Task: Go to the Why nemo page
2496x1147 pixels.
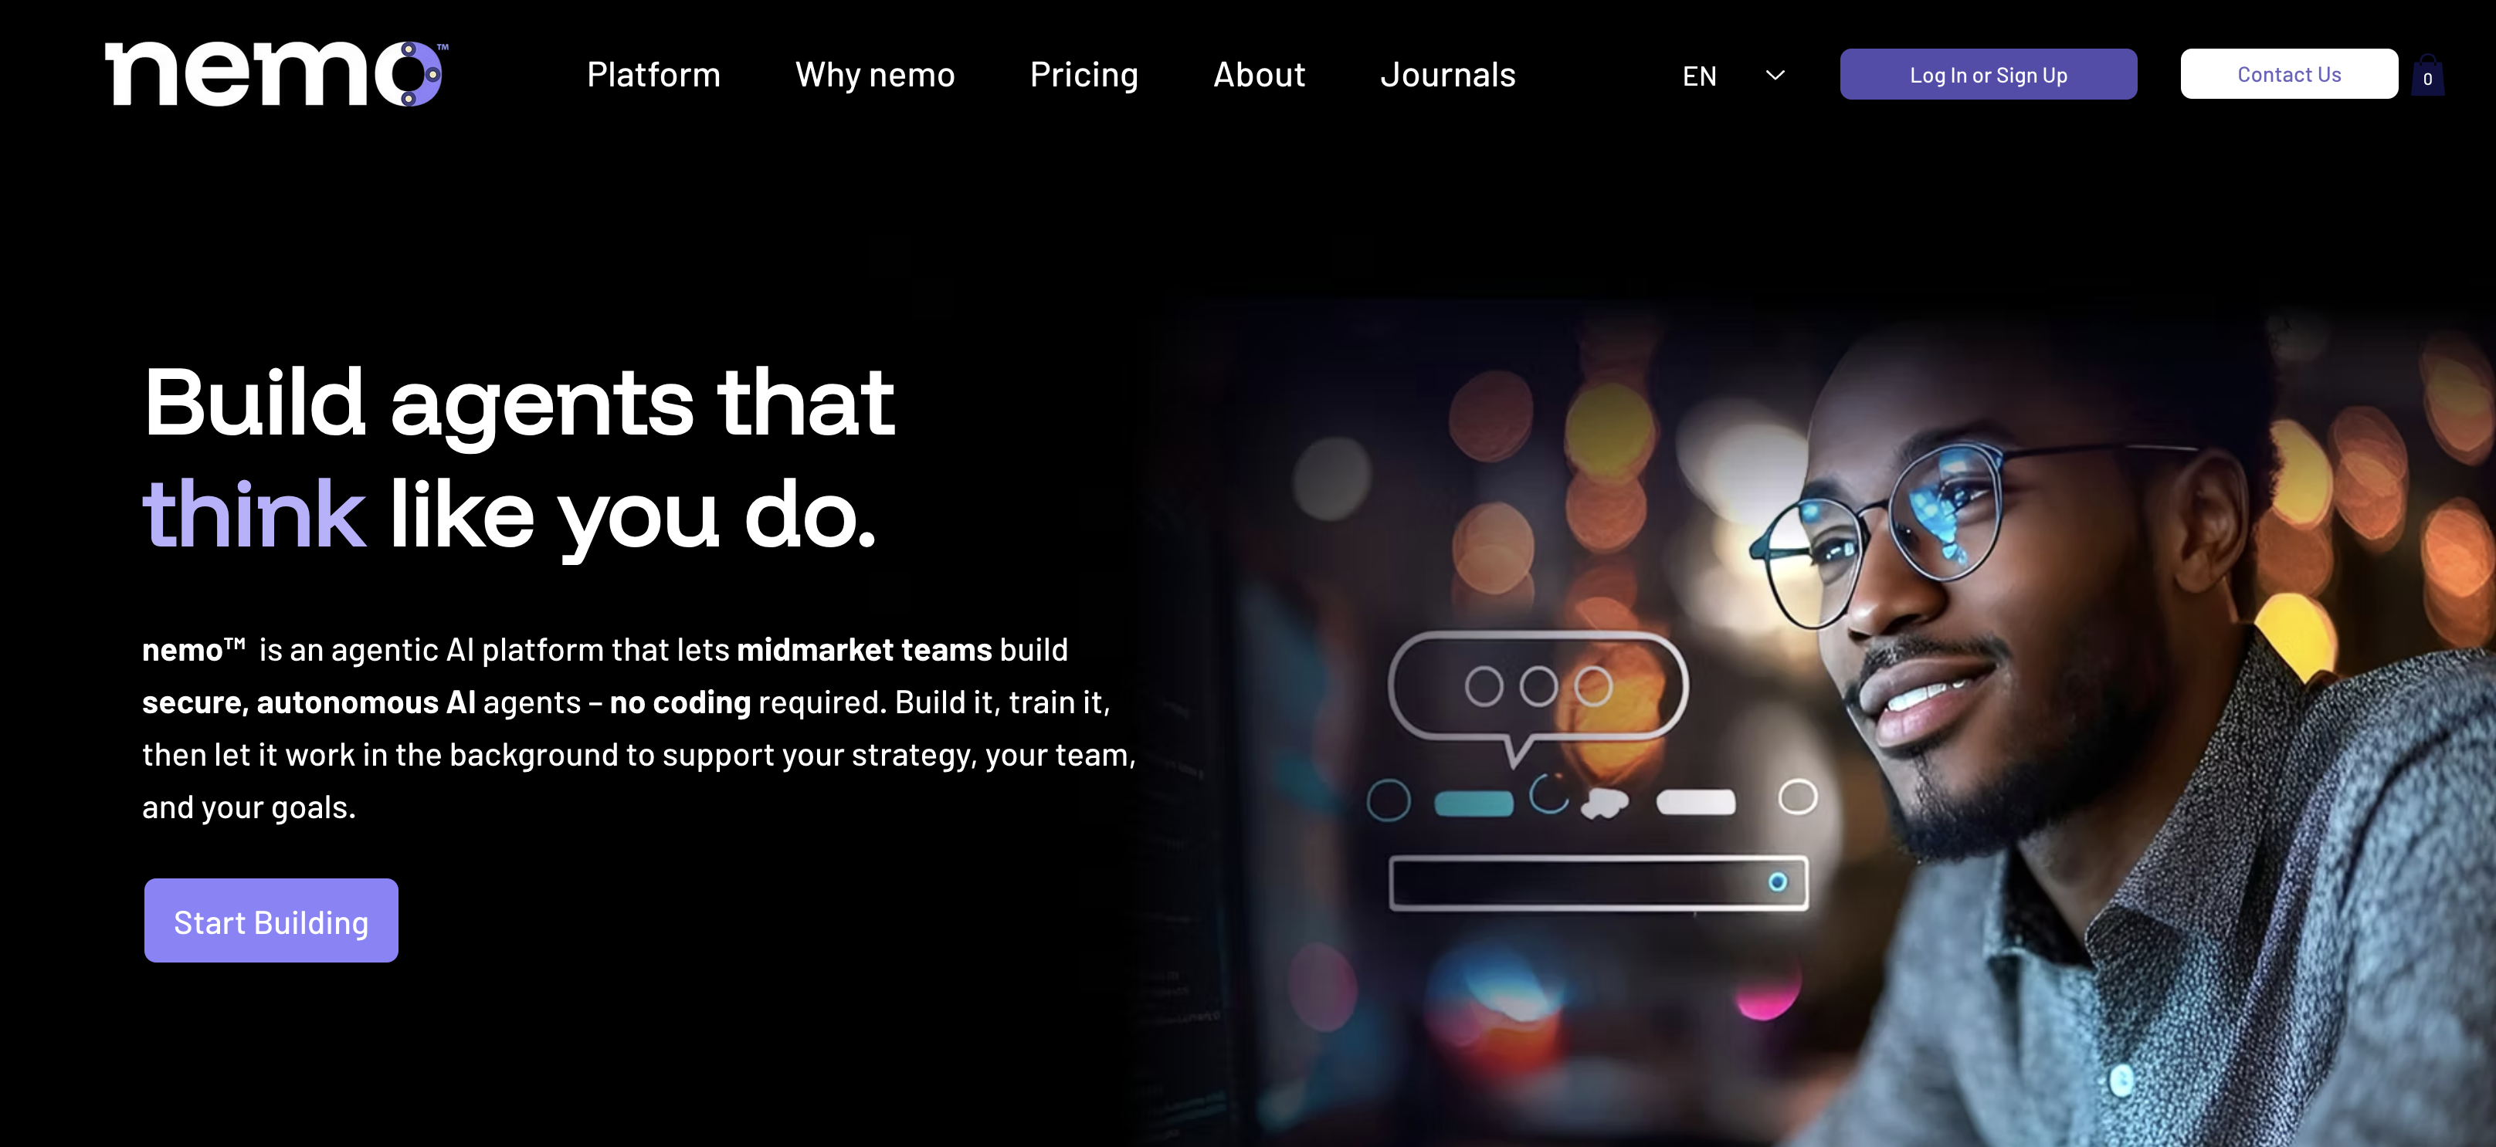Action: (875, 75)
